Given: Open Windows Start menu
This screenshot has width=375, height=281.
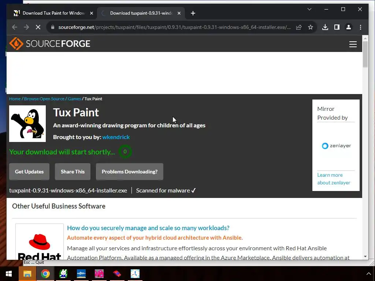Looking at the screenshot, I should pos(9,274).
